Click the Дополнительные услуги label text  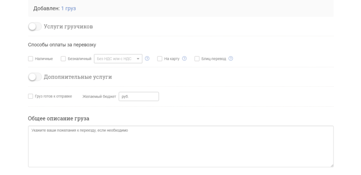78,77
